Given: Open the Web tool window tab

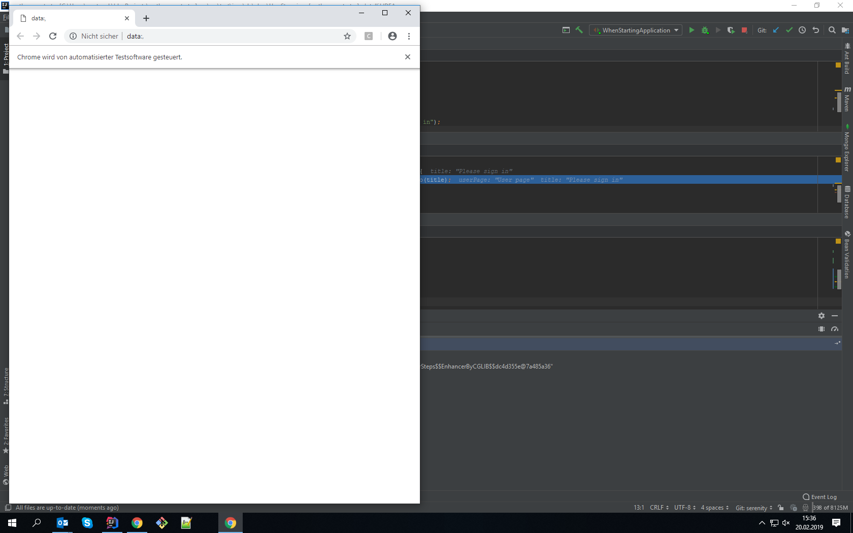Looking at the screenshot, I should pyautogui.click(x=6, y=475).
